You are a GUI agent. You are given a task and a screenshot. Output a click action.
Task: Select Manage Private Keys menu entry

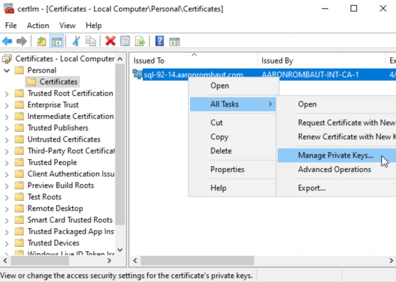point(335,155)
